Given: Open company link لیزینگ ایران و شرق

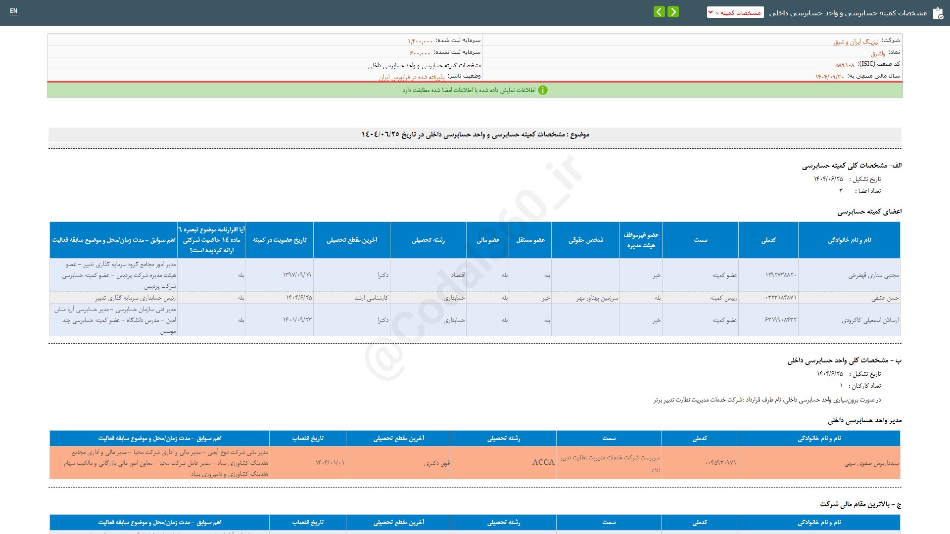Looking at the screenshot, I should (856, 42).
